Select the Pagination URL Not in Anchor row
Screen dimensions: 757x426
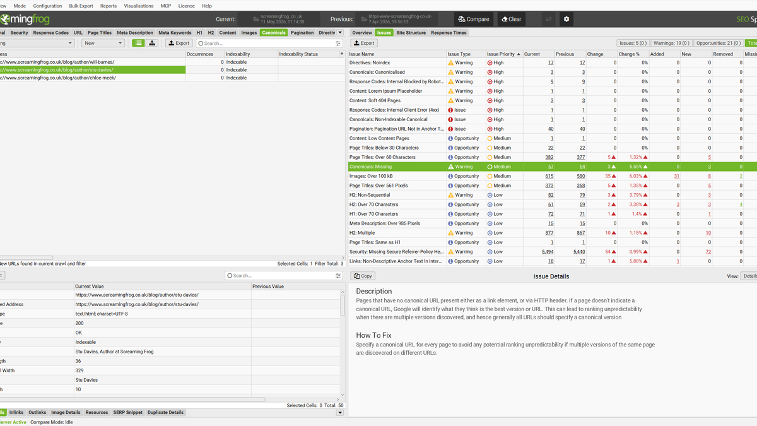point(553,129)
